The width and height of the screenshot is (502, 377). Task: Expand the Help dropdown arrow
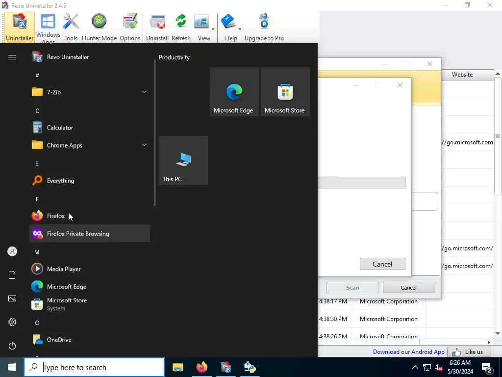pyautogui.click(x=240, y=29)
